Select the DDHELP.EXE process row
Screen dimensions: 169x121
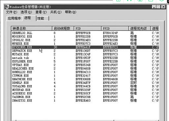tap(85, 83)
